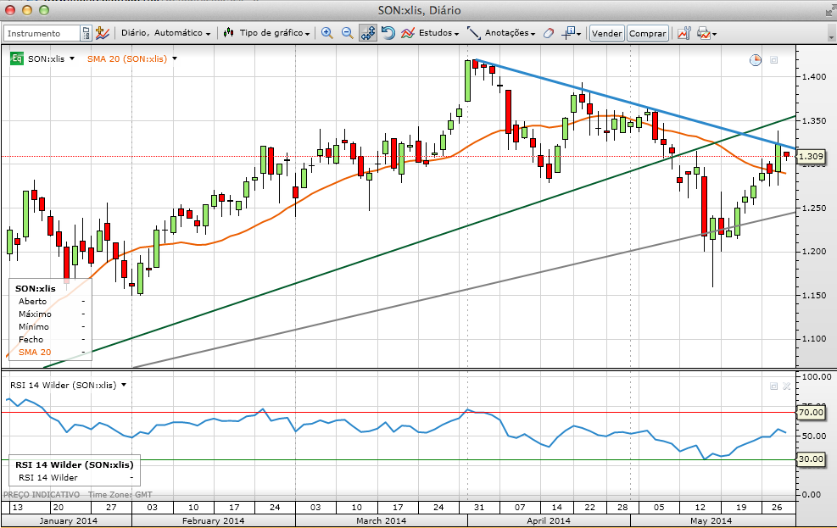
Task: Open the crosshair cursor options
Action: (572, 33)
